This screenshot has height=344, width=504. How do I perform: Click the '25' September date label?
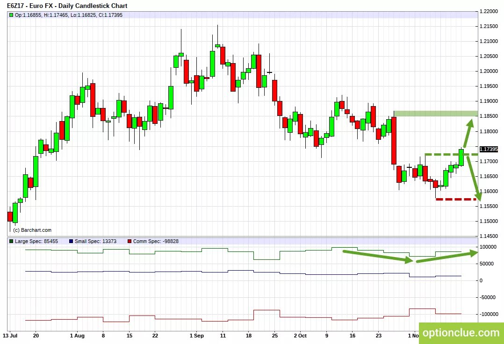[275, 336]
